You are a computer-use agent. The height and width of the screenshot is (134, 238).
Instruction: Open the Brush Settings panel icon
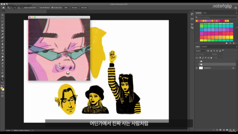point(192,24)
